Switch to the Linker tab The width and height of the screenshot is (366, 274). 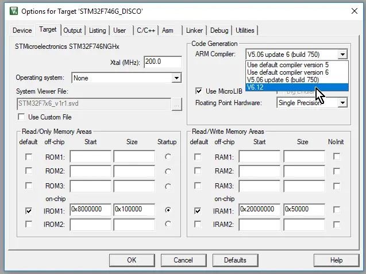[194, 30]
